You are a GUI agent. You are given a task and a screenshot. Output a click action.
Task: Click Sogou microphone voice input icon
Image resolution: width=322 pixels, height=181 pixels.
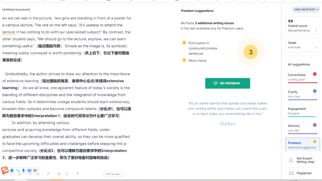tap(24, 171)
